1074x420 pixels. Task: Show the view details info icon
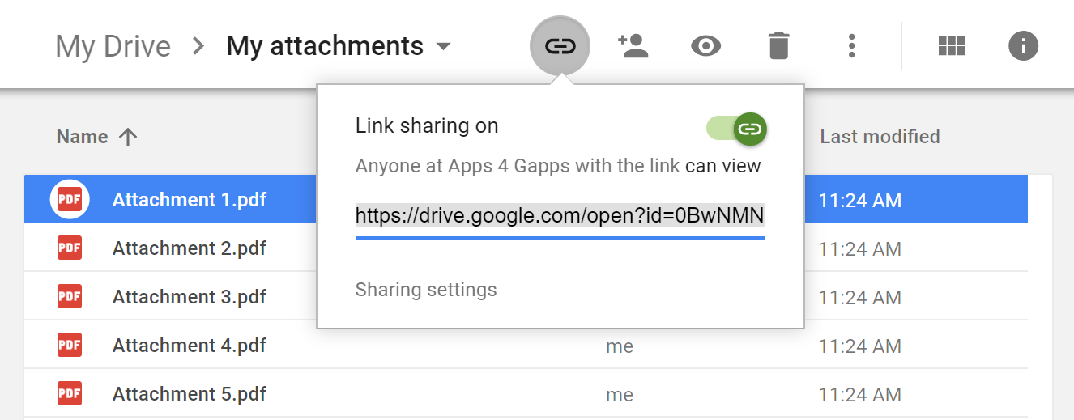[x=1023, y=46]
